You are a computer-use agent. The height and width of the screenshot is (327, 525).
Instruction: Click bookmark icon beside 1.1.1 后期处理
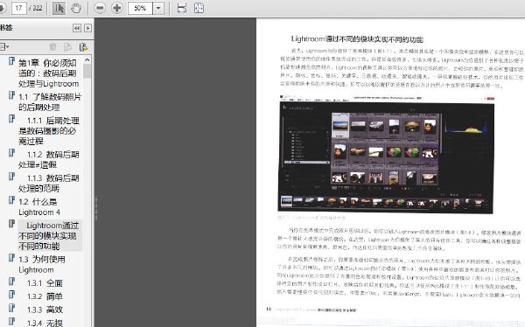[x=11, y=119]
